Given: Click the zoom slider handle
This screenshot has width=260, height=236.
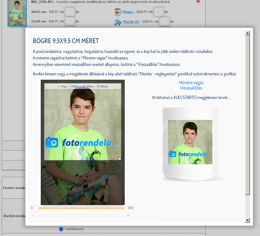Looking at the screenshot, I should point(74,216).
